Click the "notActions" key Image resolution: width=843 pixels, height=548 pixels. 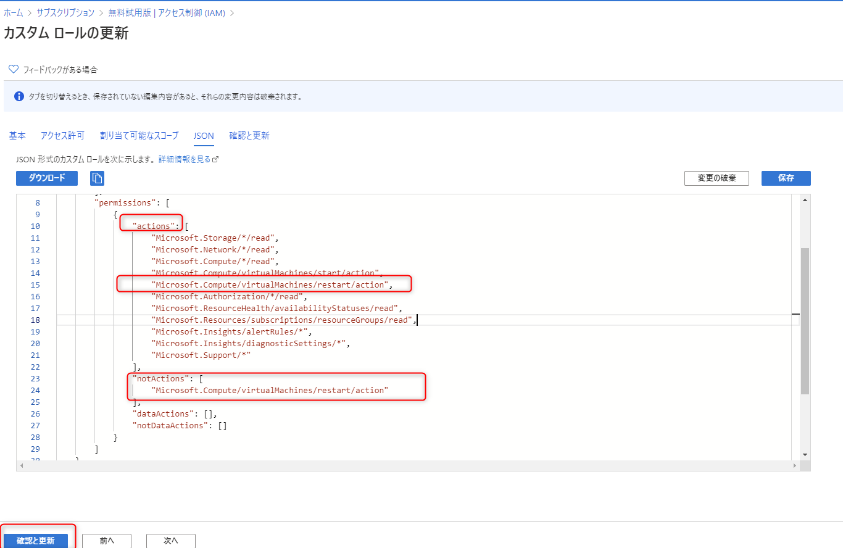coord(160,378)
